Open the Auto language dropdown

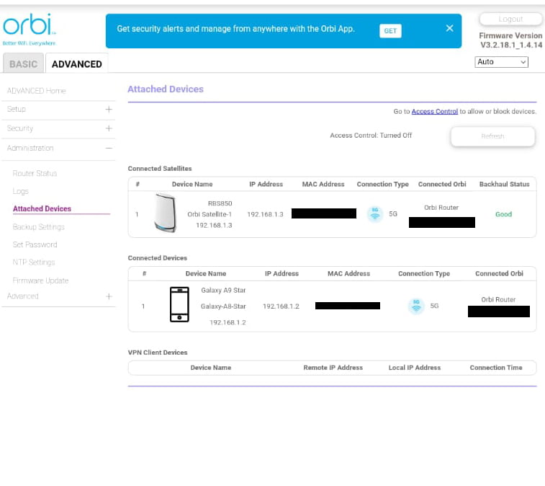click(x=501, y=62)
